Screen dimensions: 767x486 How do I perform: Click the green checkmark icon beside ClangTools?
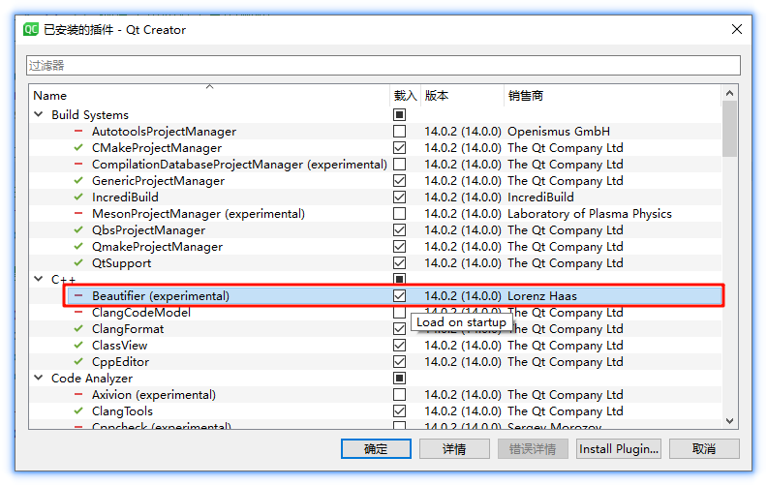tap(78, 411)
